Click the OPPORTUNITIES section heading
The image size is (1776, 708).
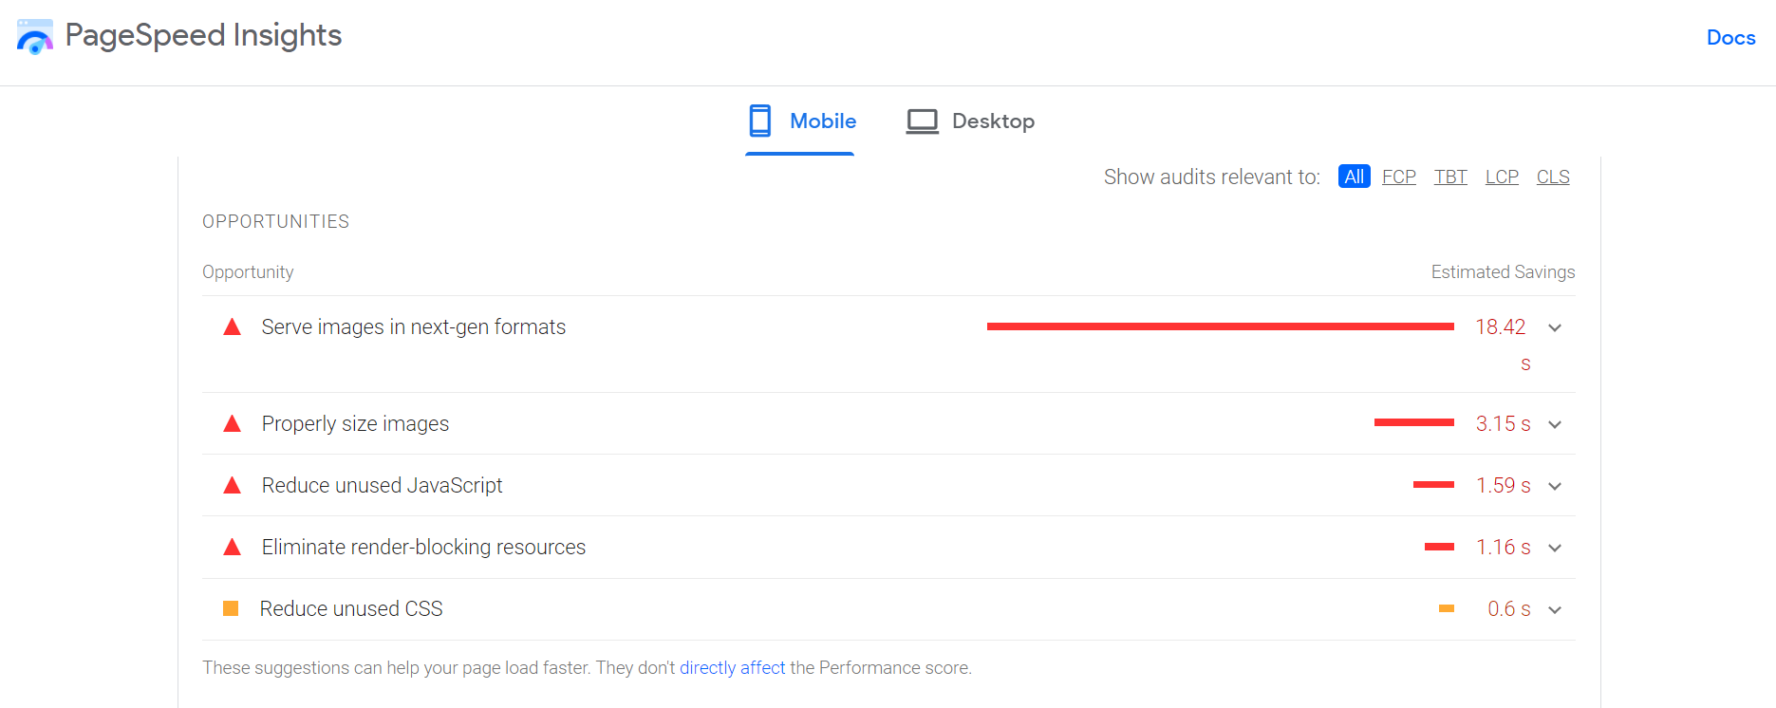click(x=276, y=221)
